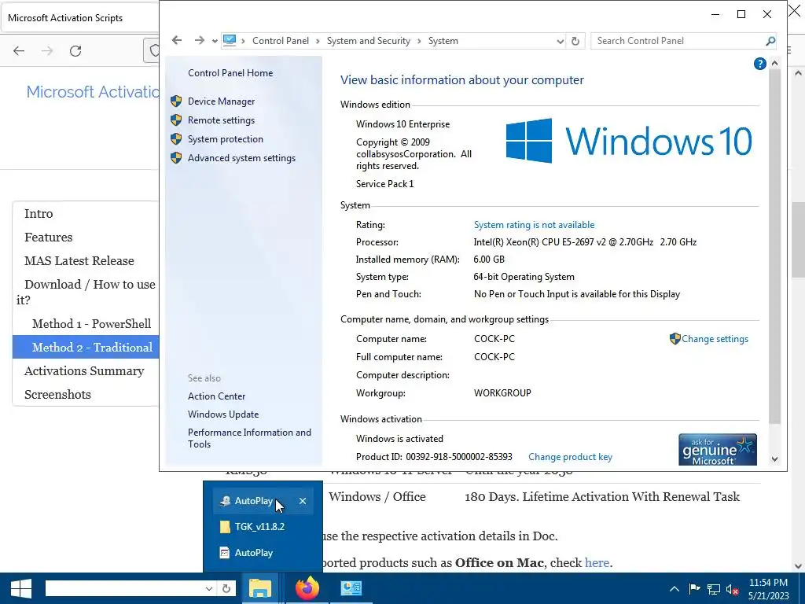Viewport: 805px width, 604px height.
Task: Click the search magnifier icon
Action: pyautogui.click(x=770, y=41)
